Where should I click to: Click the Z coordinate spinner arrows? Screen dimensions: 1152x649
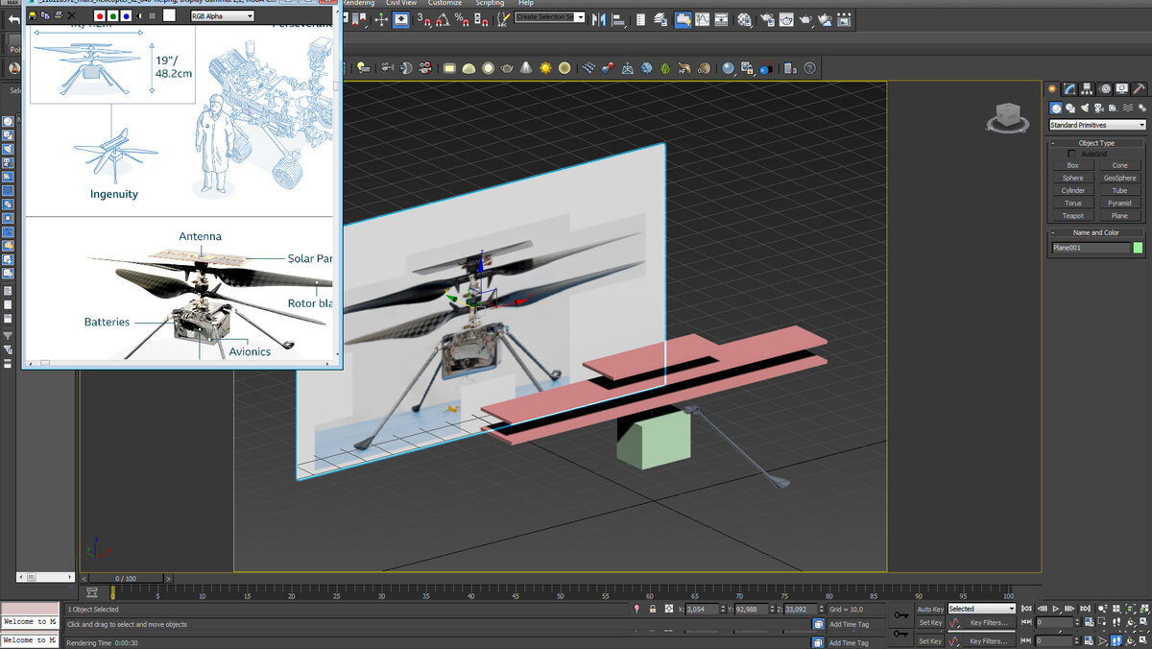[822, 609]
